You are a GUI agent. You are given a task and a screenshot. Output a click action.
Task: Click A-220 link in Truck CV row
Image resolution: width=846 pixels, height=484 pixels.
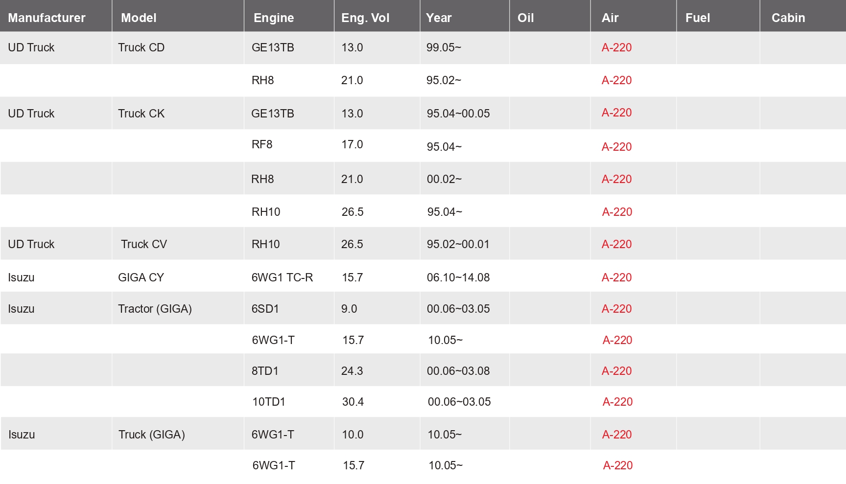click(616, 244)
